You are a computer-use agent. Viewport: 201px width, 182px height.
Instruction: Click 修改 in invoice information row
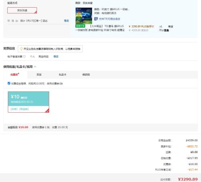pos(56,56)
